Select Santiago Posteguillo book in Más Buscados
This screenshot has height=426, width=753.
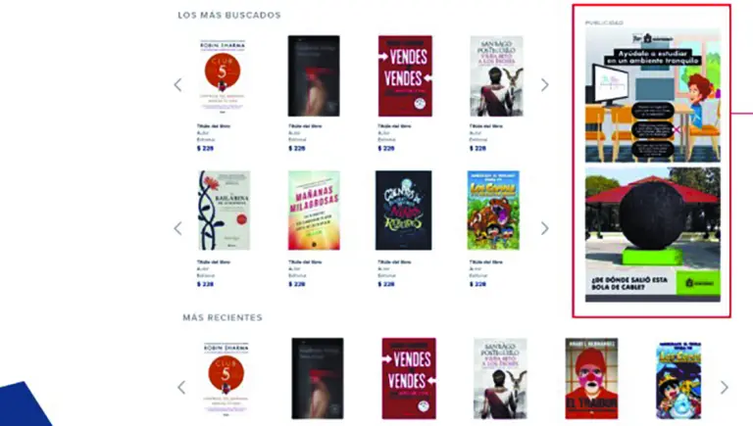496,75
